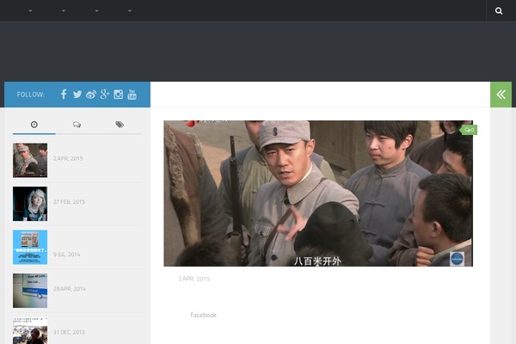516x344 pixels.
Task: Click the 2 APR, 2015 date under main image
Action: click(193, 279)
